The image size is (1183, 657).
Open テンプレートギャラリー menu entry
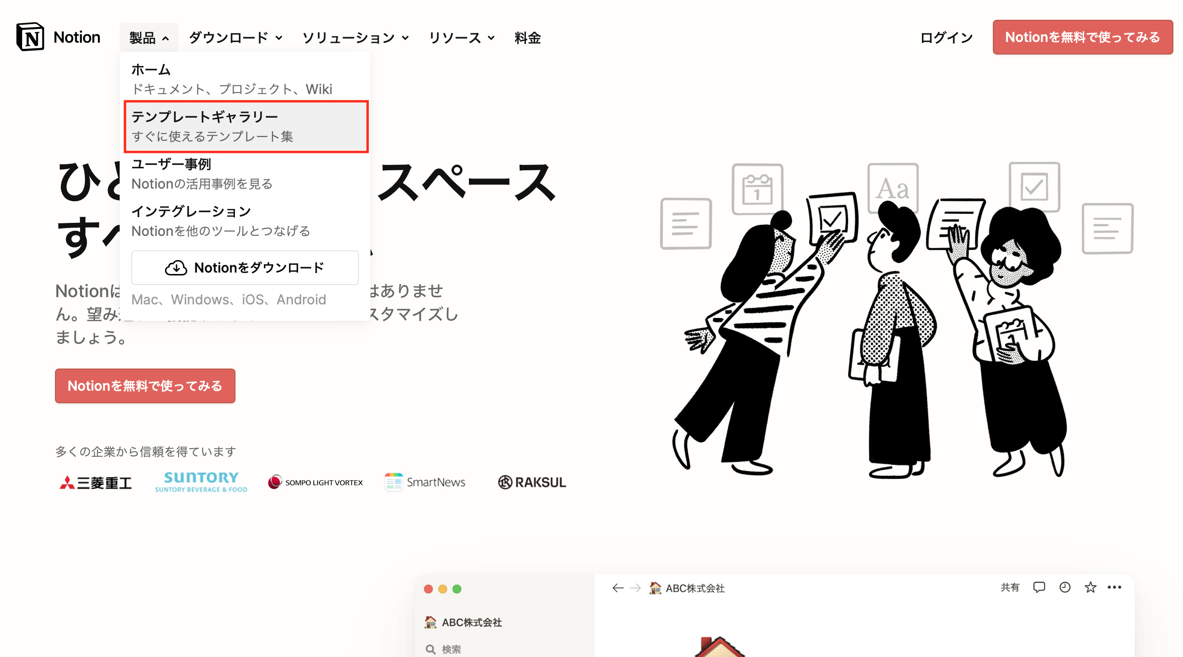(246, 126)
